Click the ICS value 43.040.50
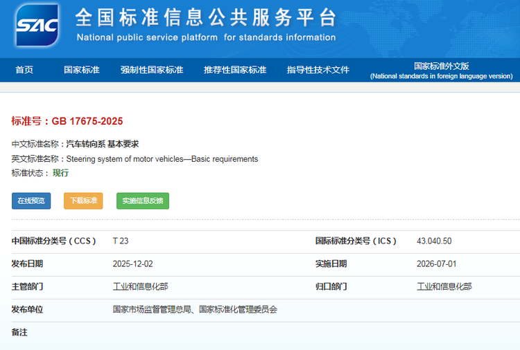Screen dimensions: 520x350 [x=434, y=241]
